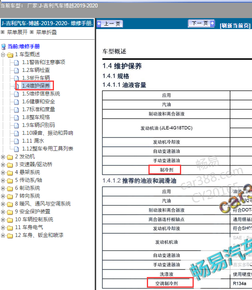Open 1.6健康和安全 page
This screenshot has width=252, height=290.
[39, 101]
